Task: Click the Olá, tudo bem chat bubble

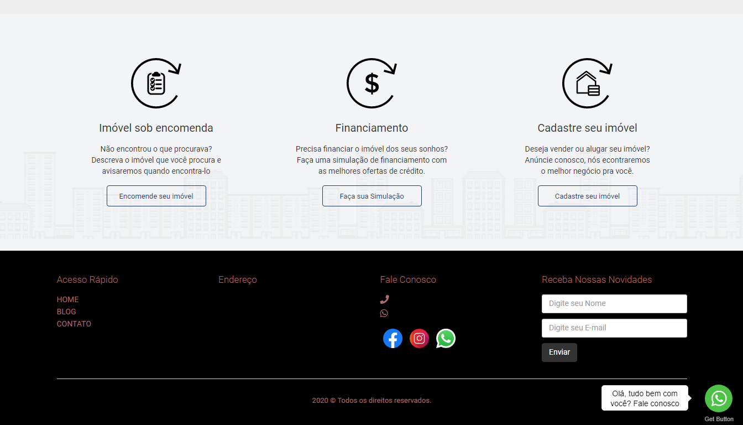Action: [x=645, y=398]
